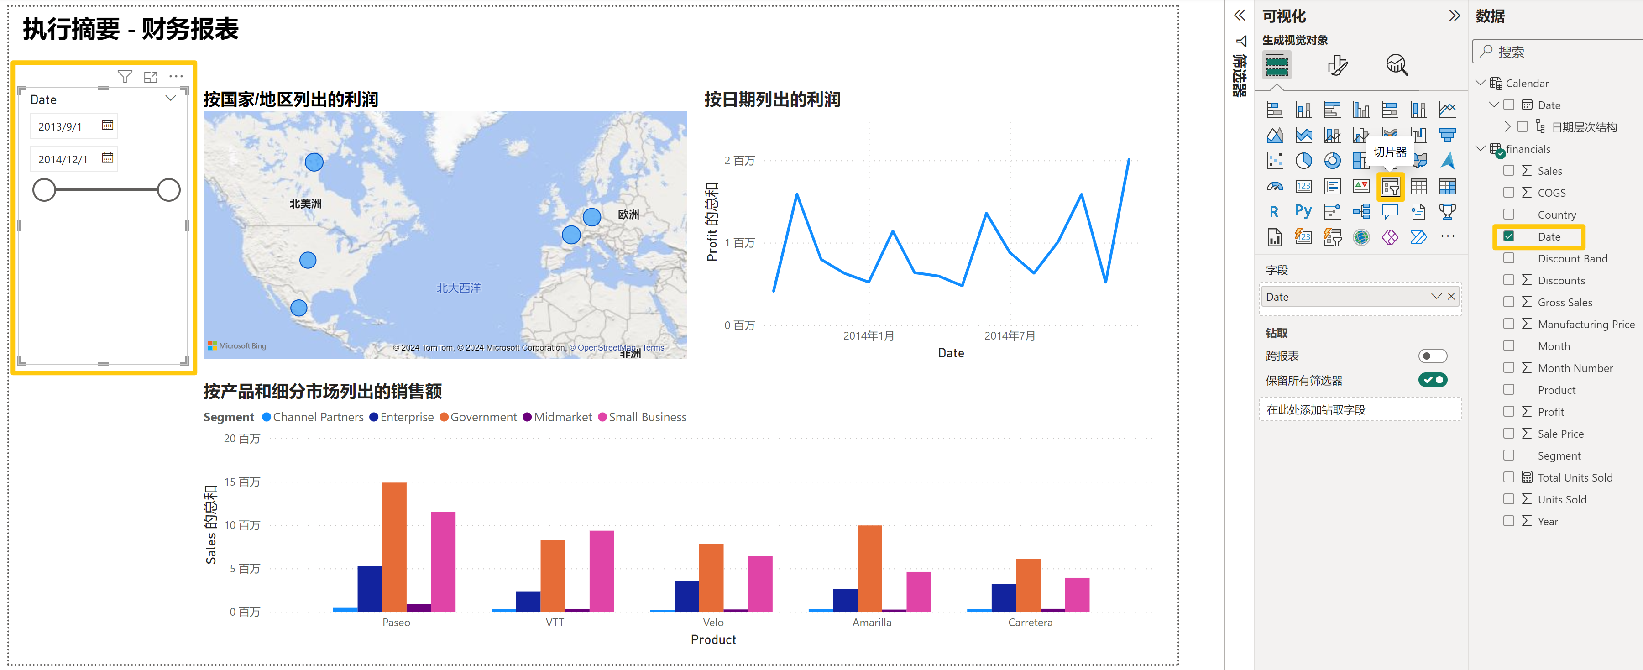Screen dimensions: 1643x670
Task: Check the Profit field checkbox
Action: 1508,412
